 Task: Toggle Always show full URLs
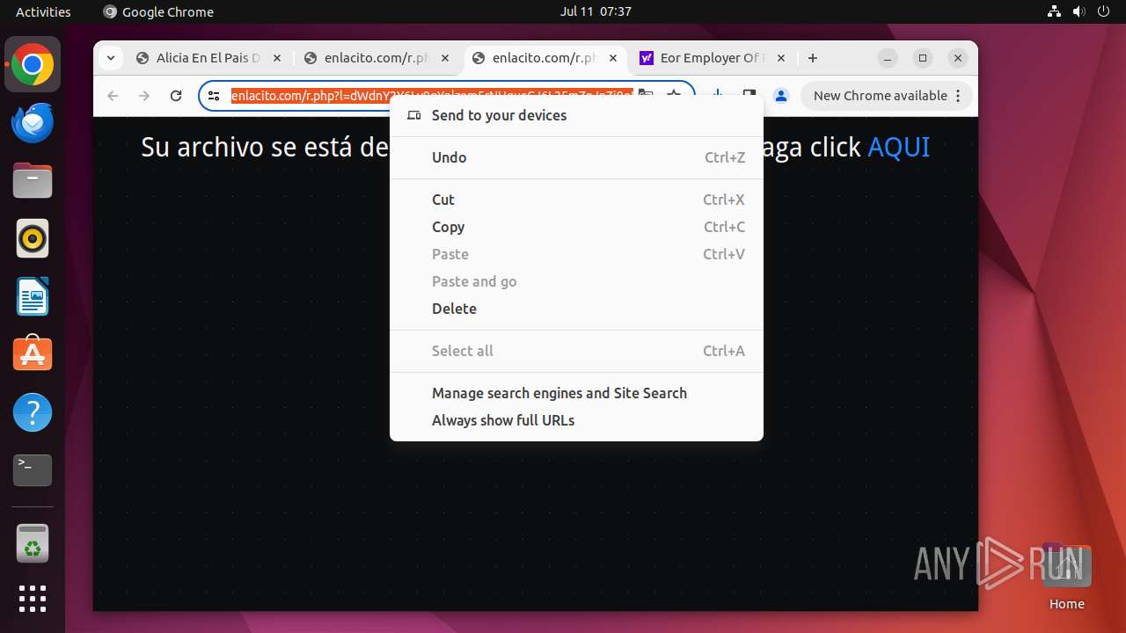pyautogui.click(x=576, y=420)
